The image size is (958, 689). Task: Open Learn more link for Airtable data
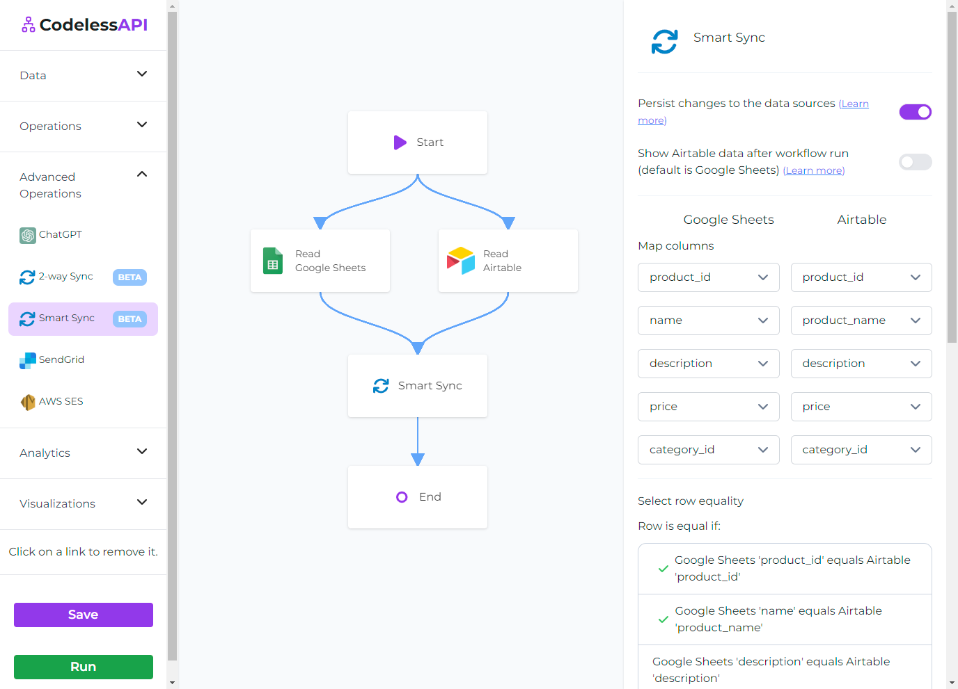pos(814,171)
